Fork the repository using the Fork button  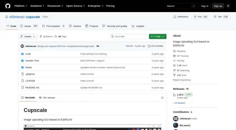(201, 17)
